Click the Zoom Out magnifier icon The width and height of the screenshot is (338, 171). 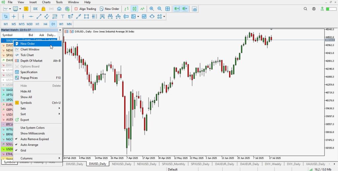point(160,9)
